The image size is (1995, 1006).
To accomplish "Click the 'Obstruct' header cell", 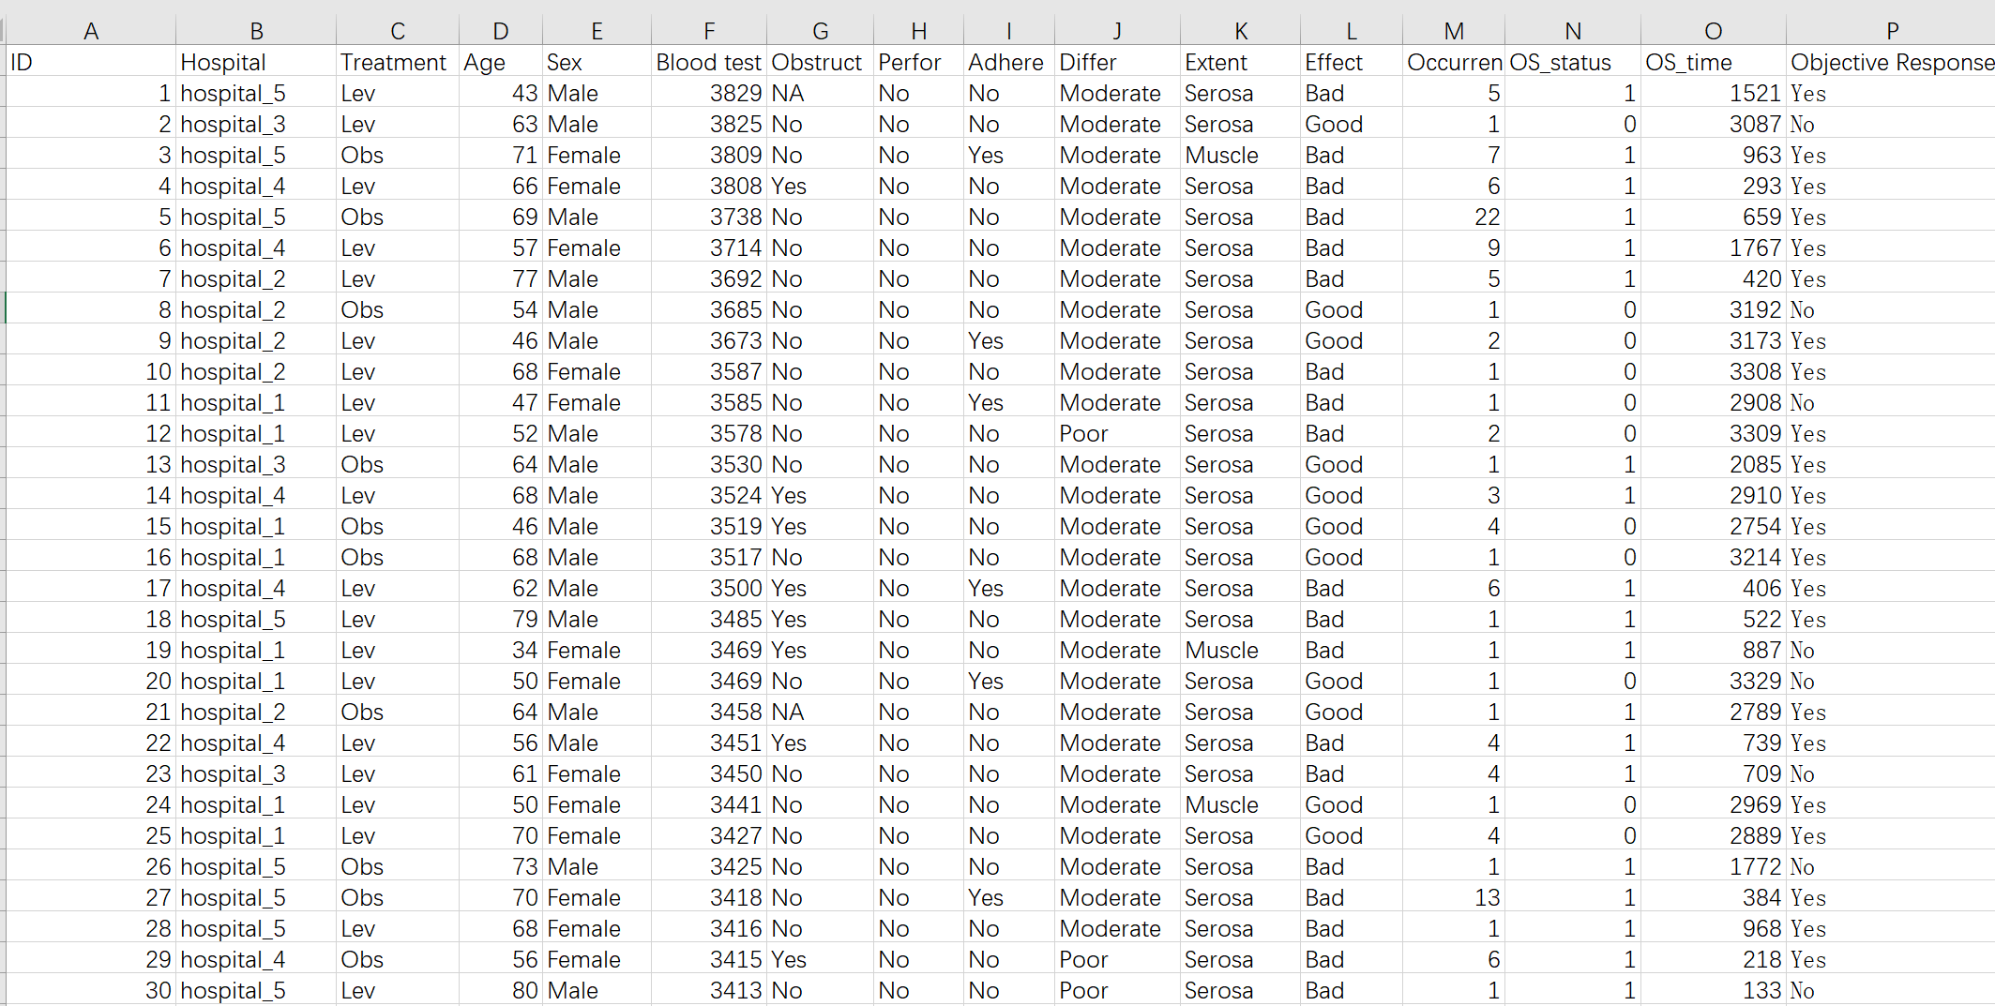I will (820, 62).
